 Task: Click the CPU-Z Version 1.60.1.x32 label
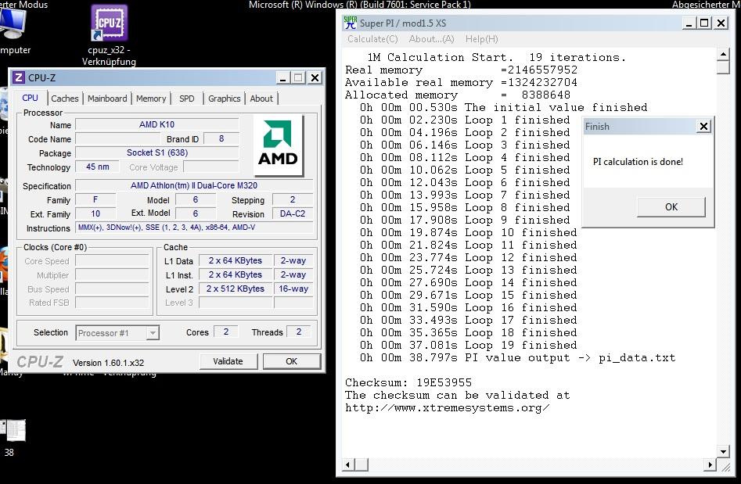tap(108, 363)
